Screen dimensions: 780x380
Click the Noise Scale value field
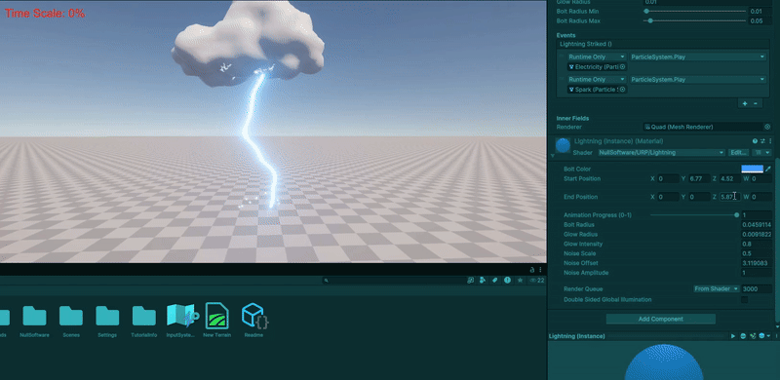pyautogui.click(x=757, y=253)
